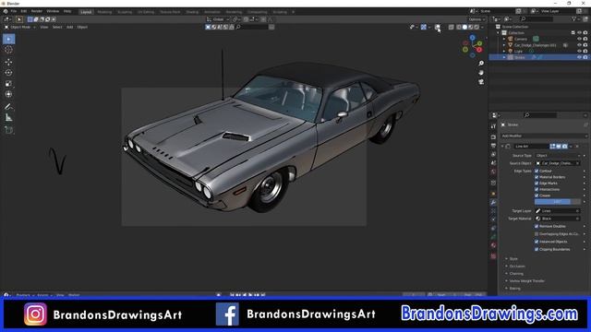Open the Add Modifier dropdown
Screen dimensions: 591x332
(x=544, y=136)
